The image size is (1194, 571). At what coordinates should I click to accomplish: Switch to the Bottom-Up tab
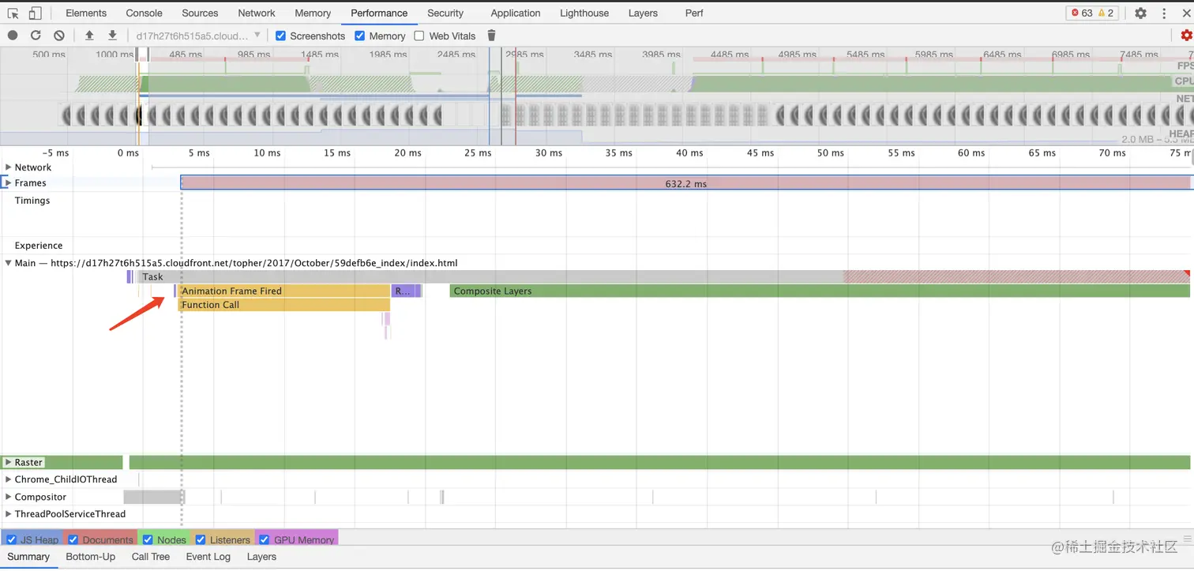(x=91, y=557)
